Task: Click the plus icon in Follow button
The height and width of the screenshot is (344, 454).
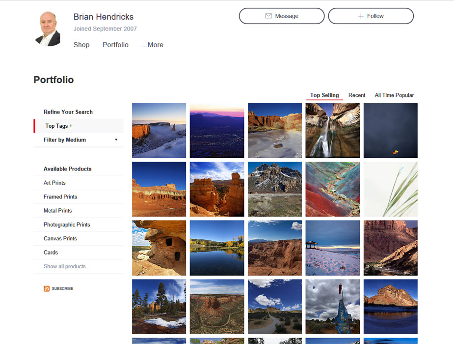Action: click(361, 16)
